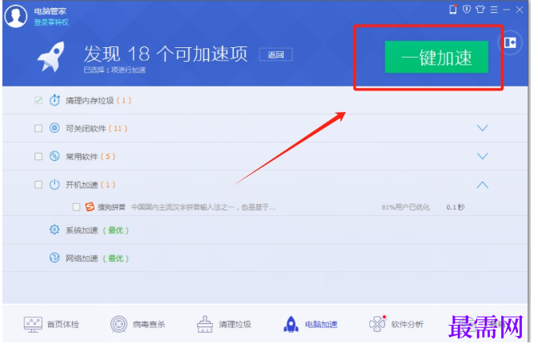Click the shield icon in title bar

(x=467, y=10)
